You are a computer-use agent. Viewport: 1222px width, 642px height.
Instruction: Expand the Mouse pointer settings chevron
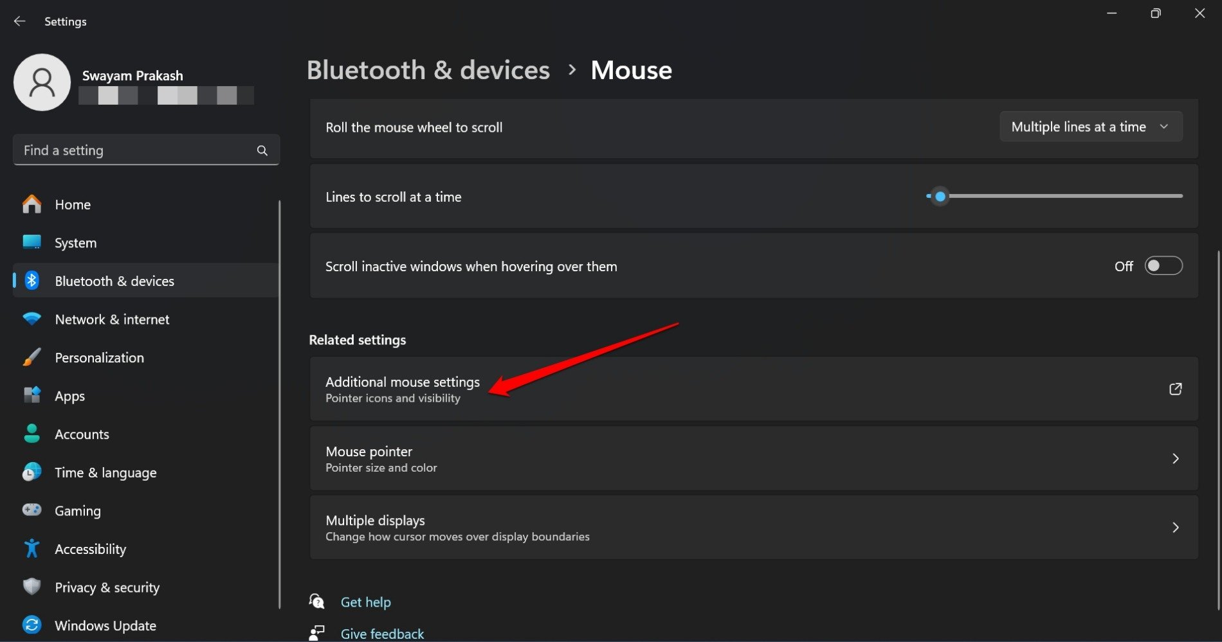tap(1175, 459)
